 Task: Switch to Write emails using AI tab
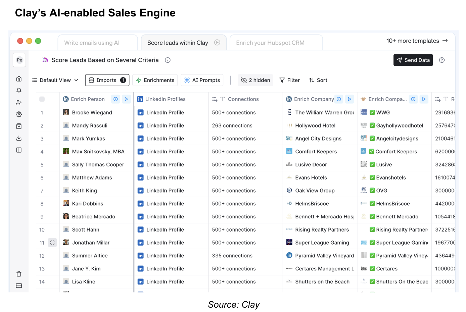coord(98,43)
